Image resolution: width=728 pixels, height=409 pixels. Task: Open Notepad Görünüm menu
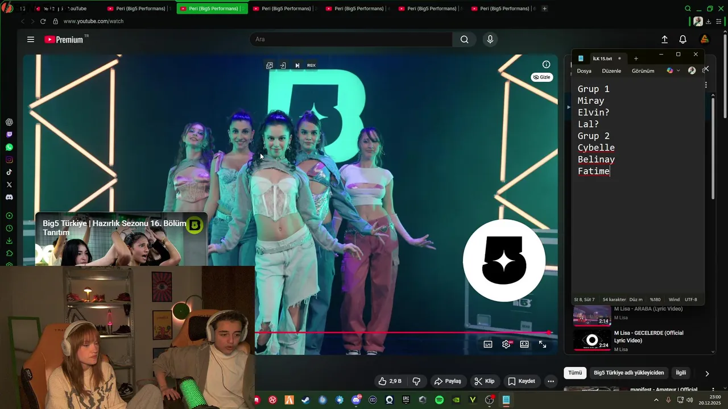click(x=643, y=71)
